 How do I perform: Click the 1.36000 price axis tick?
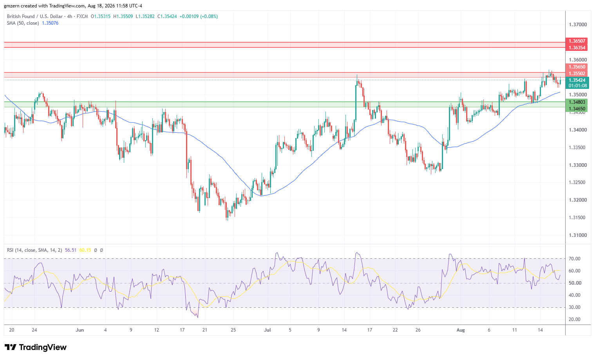coord(578,60)
